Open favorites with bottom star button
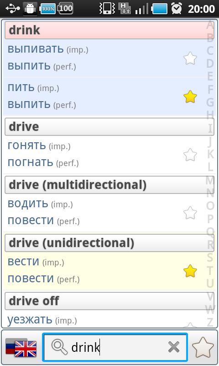The width and height of the screenshot is (219, 366). (x=203, y=348)
